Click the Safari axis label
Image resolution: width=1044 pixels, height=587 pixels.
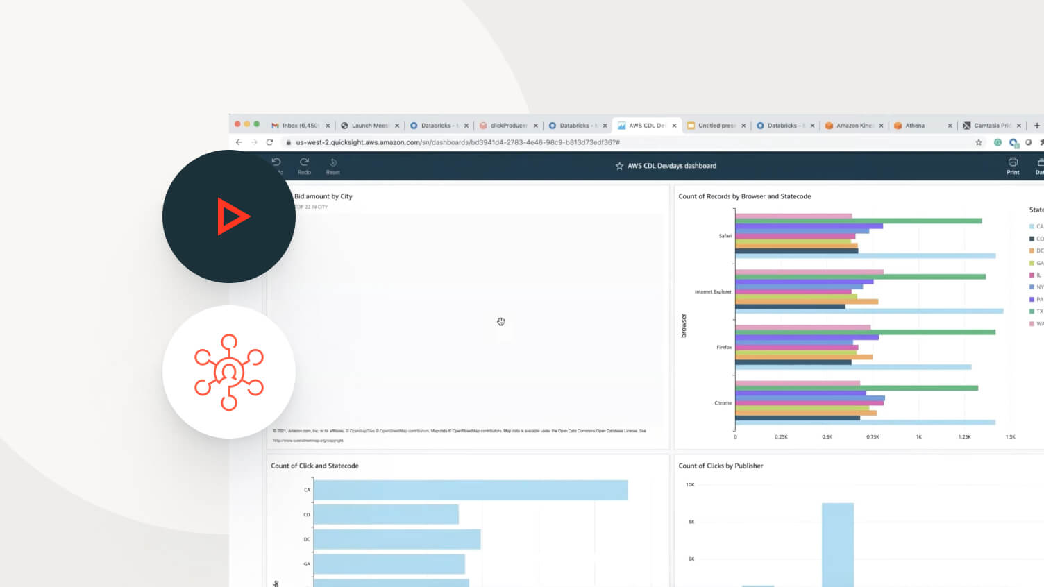(x=725, y=236)
